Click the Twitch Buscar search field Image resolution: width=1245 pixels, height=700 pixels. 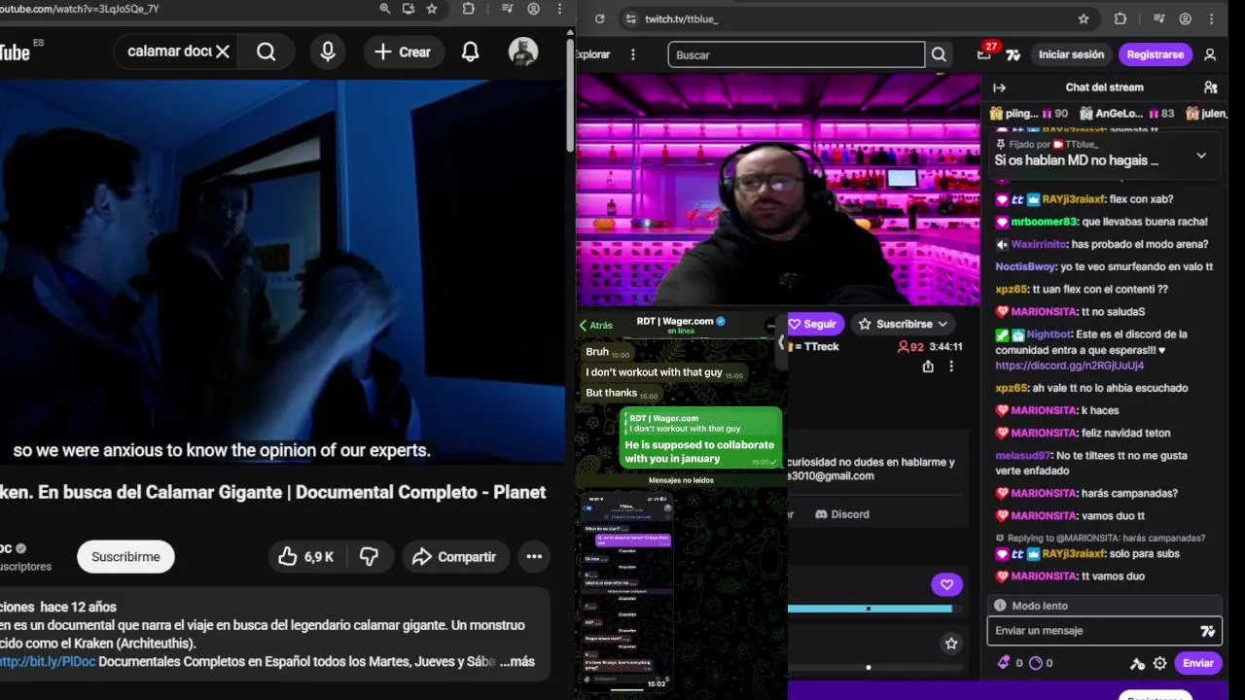coord(796,54)
